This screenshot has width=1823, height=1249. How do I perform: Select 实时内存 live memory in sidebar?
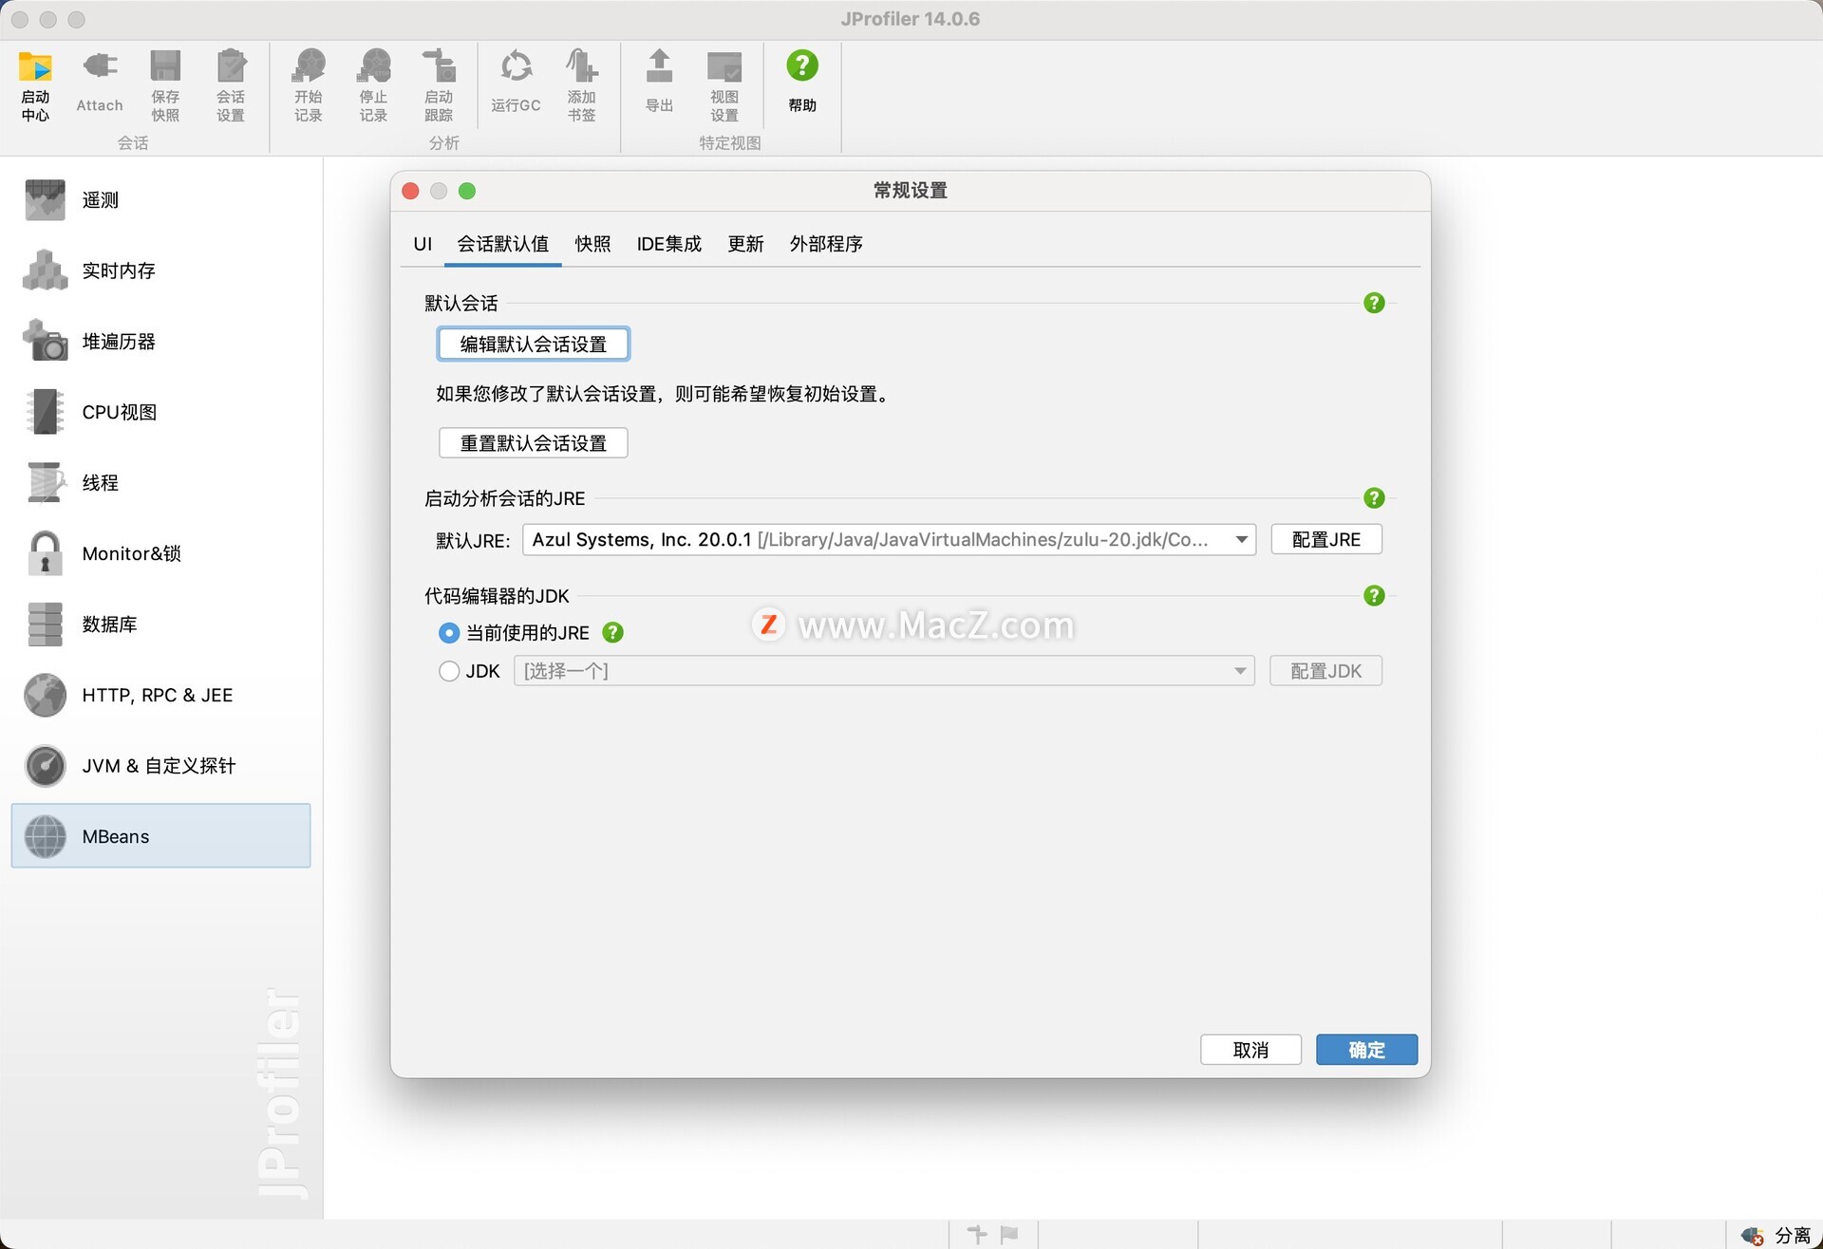(161, 270)
